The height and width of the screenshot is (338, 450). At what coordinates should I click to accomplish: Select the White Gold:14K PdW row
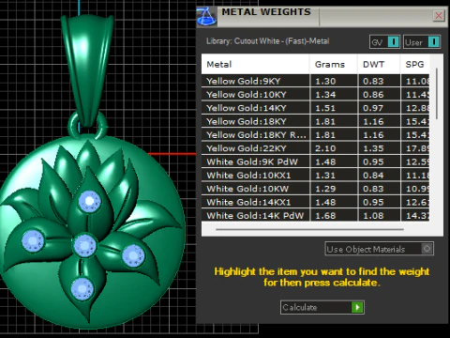(x=315, y=215)
